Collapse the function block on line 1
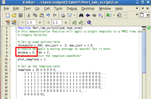151x99 pixels. 16,28
